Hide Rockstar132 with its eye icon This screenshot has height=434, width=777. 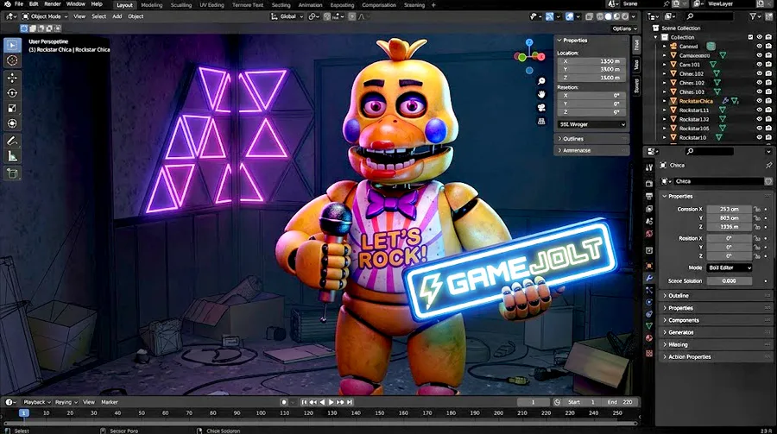[x=759, y=119]
